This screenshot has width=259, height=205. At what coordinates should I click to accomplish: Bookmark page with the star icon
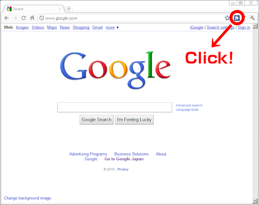click(227, 18)
